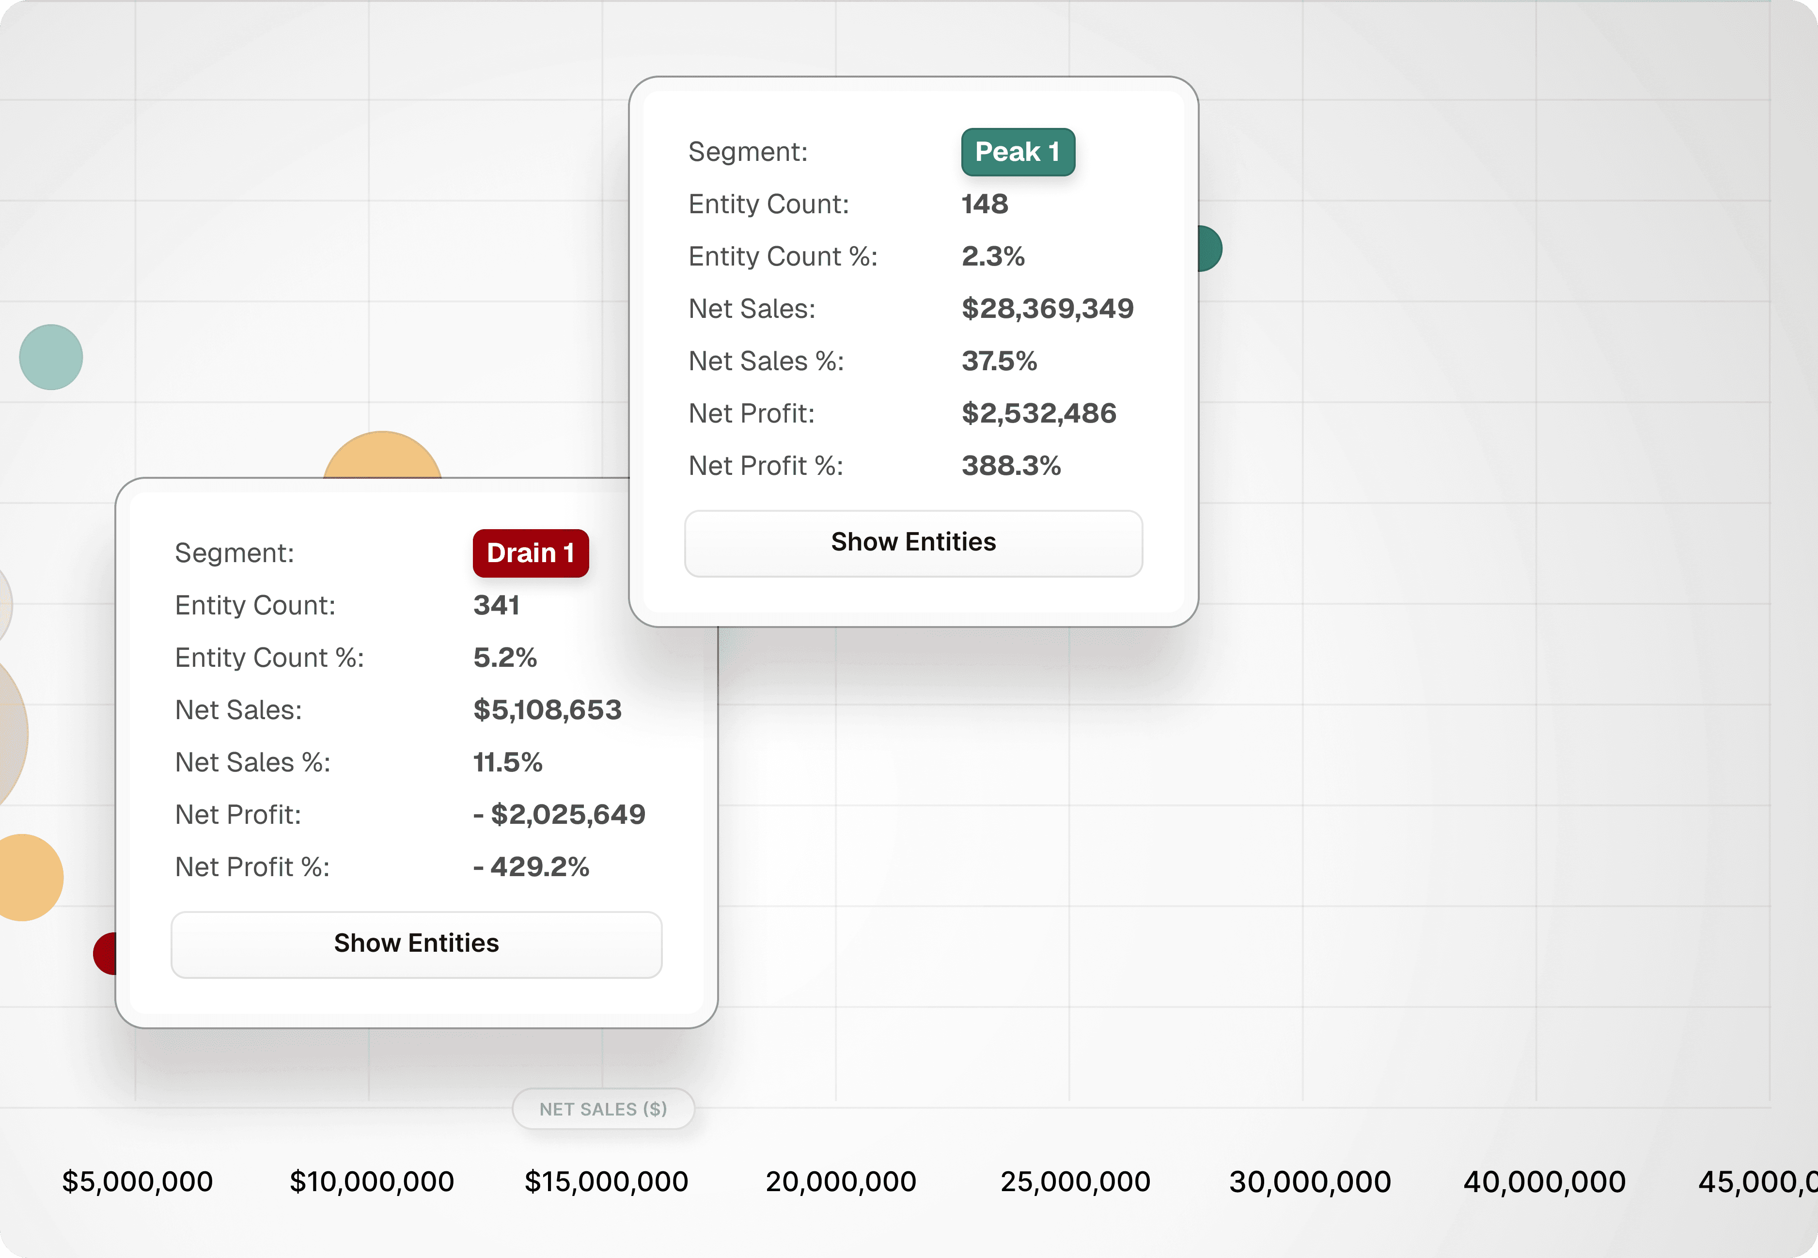Click the teal bubble at upper left
The width and height of the screenshot is (1818, 1258).
(x=51, y=357)
